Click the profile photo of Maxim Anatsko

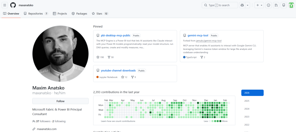(61, 54)
